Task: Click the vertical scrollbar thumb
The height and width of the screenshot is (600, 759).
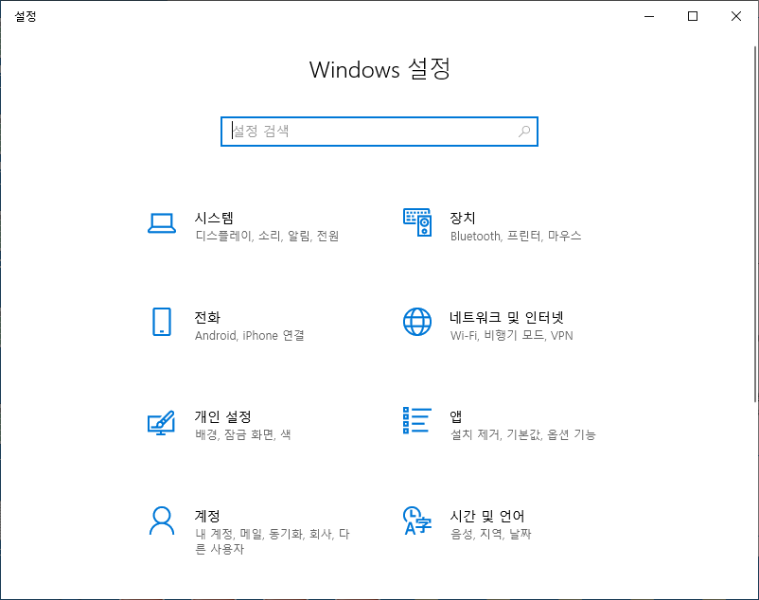Action: click(x=755, y=224)
